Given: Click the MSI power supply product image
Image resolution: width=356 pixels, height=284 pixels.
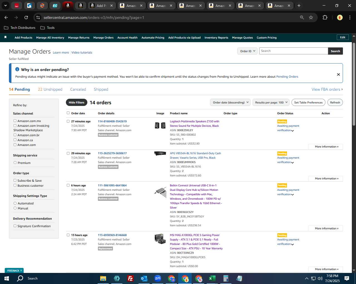Looking at the screenshot, I should [x=160, y=239].
